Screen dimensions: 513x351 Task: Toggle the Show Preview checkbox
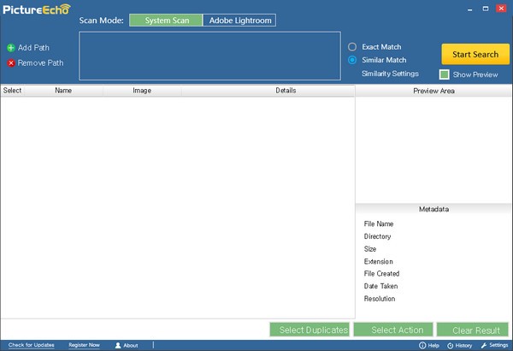click(445, 74)
